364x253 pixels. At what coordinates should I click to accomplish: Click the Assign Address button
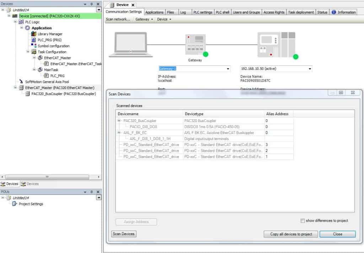point(136,222)
